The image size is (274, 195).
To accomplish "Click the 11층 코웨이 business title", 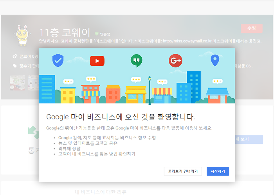I will [x=65, y=32].
